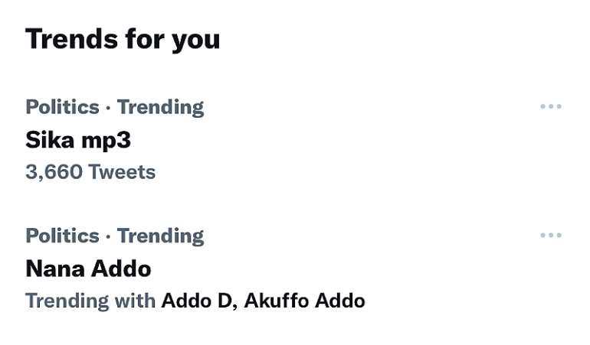Open more options for Nana Addo trend

pos(550,235)
